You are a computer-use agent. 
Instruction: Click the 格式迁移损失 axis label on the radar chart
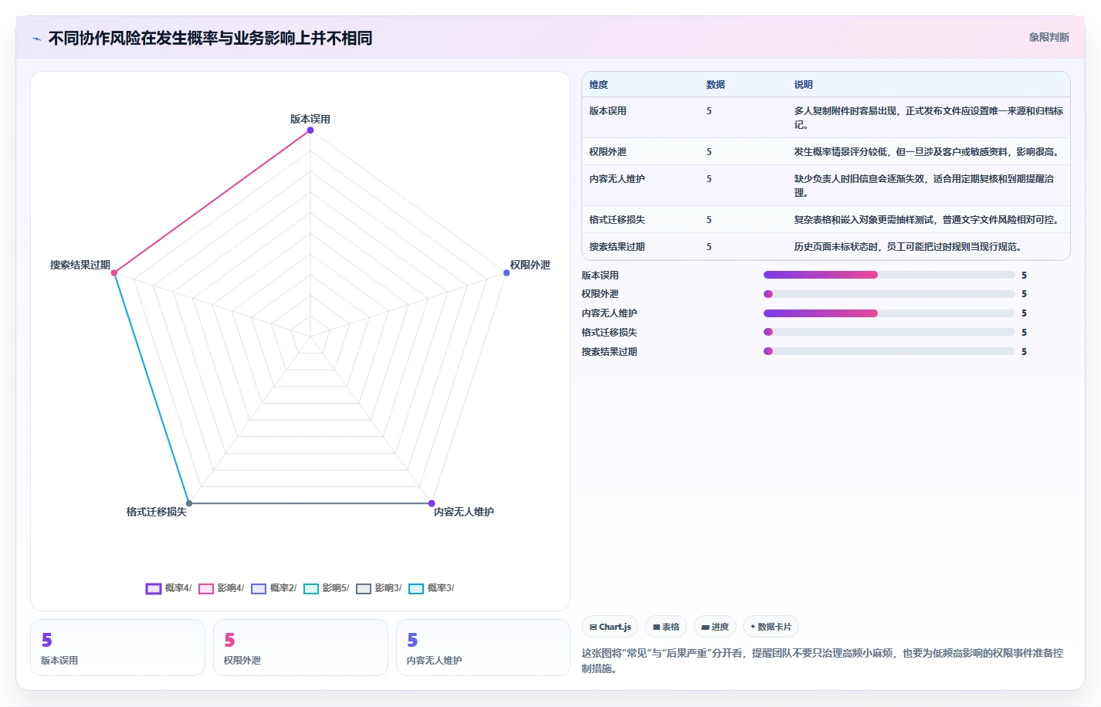(157, 512)
